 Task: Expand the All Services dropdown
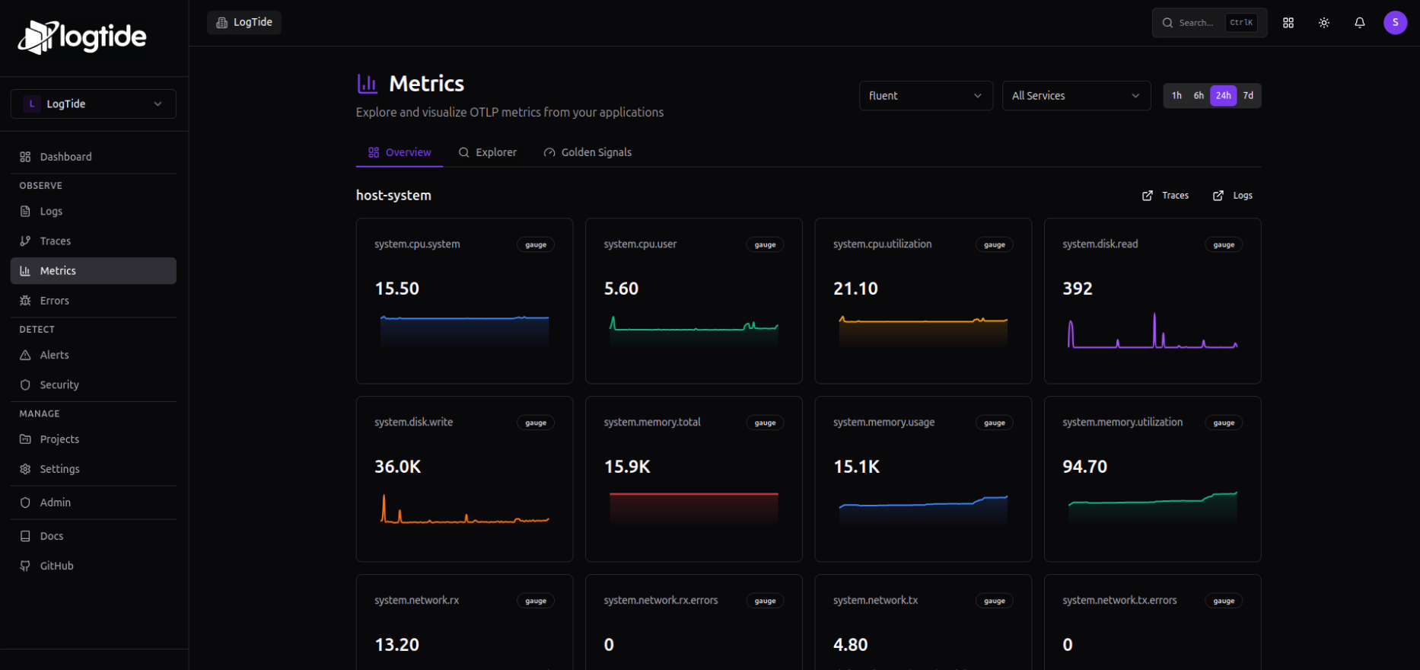click(x=1076, y=96)
